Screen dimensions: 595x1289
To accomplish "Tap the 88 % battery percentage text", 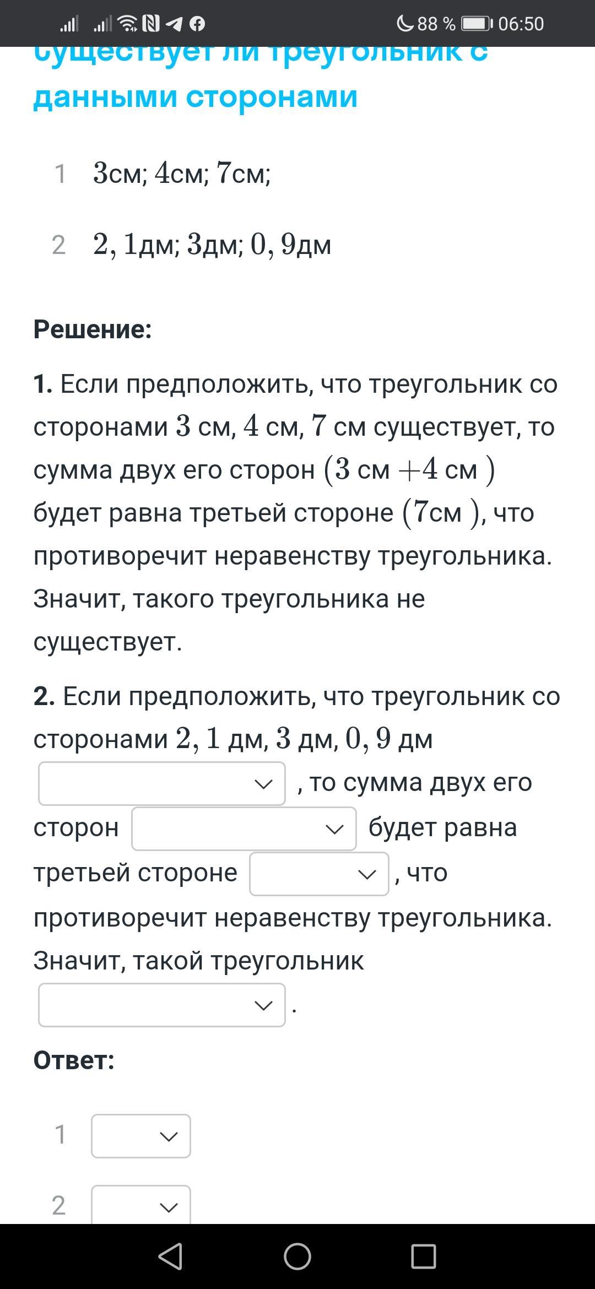I will pos(436,24).
